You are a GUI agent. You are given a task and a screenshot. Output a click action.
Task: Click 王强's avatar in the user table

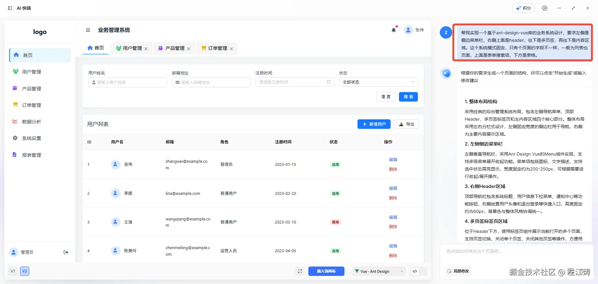pyautogui.click(x=116, y=222)
